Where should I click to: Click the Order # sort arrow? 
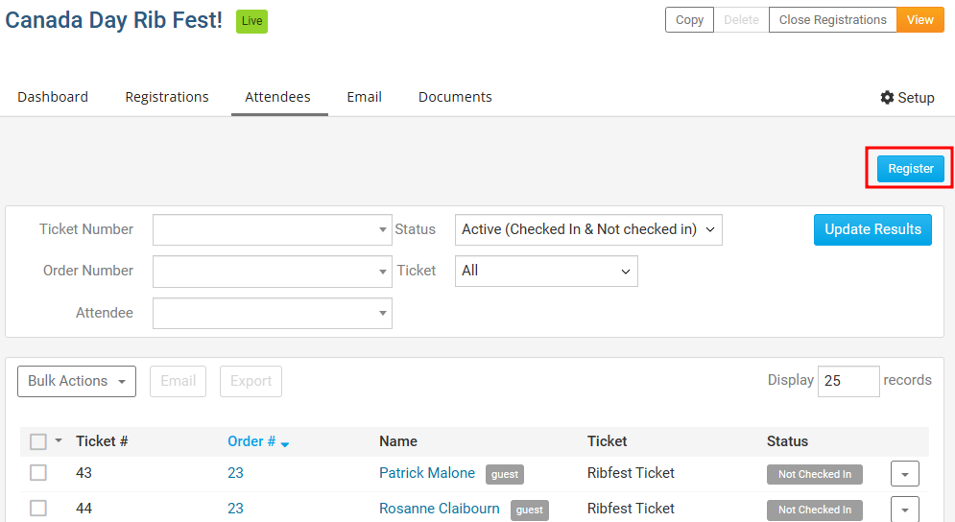285,443
